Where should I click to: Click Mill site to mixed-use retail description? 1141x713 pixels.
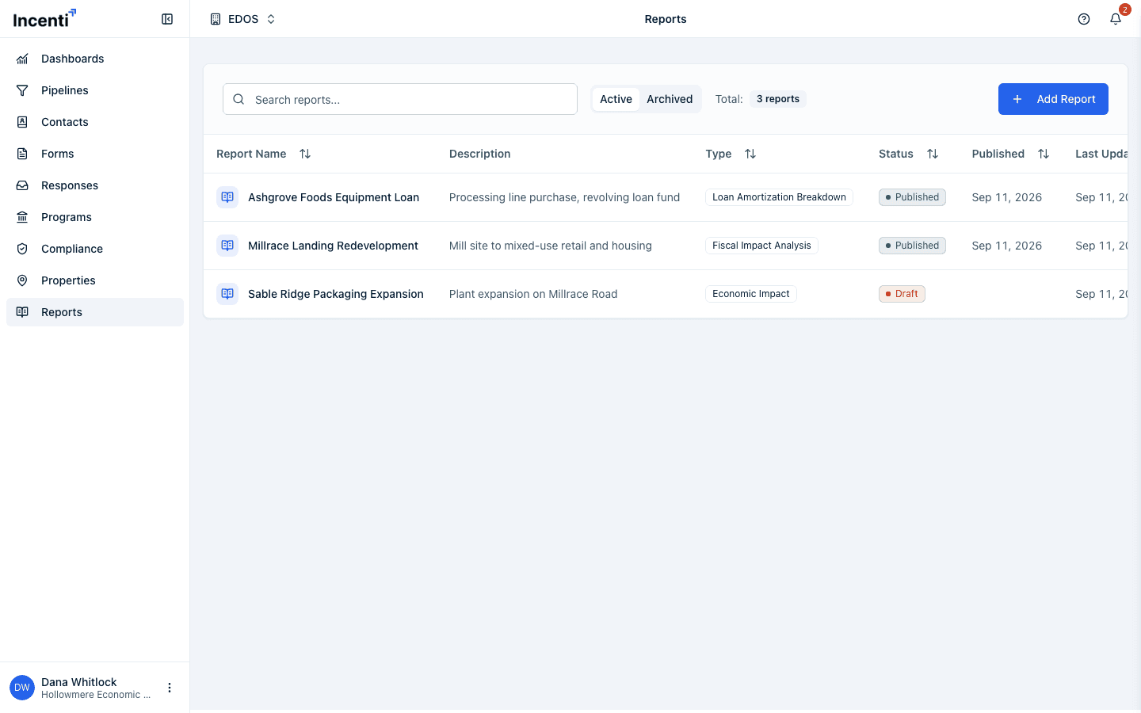(x=551, y=246)
